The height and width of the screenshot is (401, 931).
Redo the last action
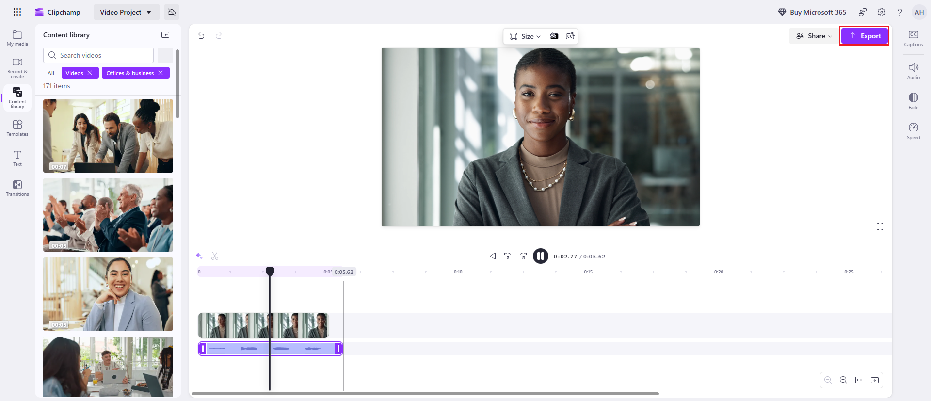tap(219, 35)
